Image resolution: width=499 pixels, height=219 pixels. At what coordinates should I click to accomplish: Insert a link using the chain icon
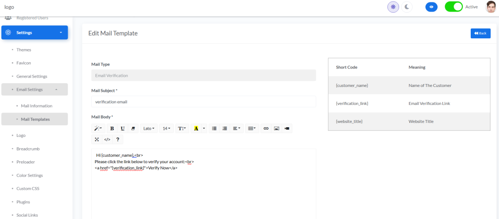(x=266, y=128)
